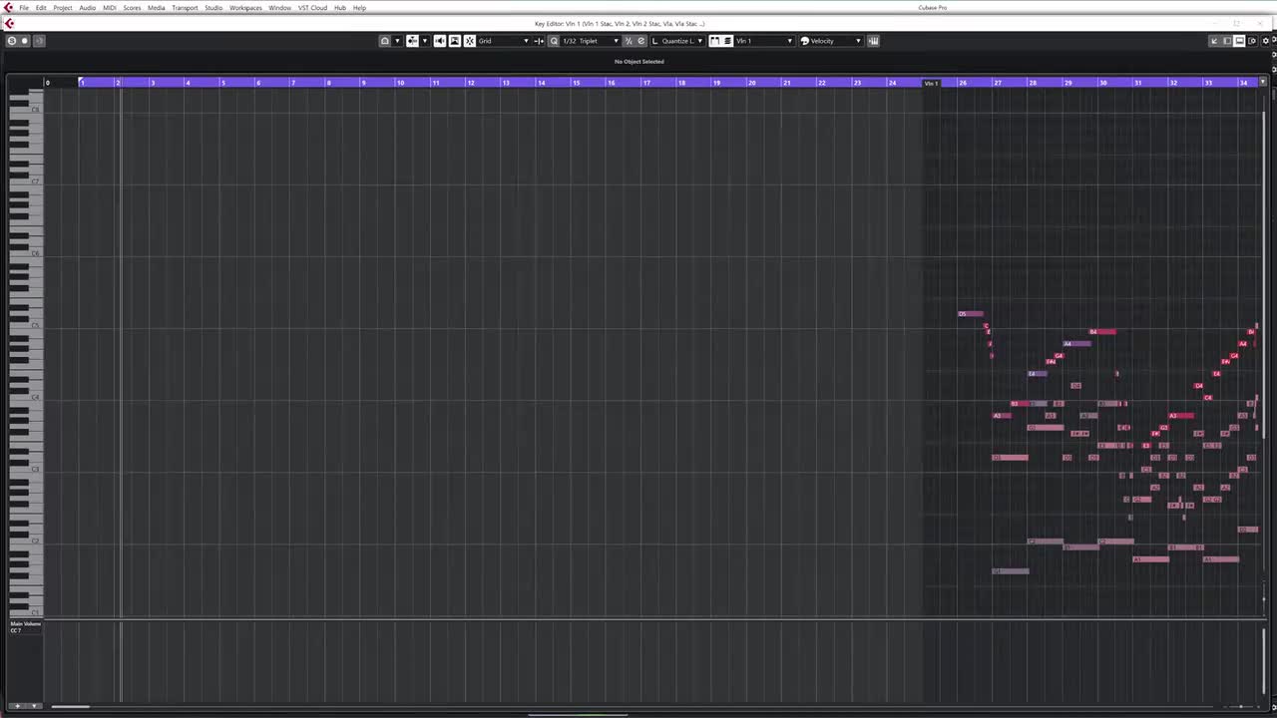
Task: Open the Scores menu
Action: (x=132, y=8)
